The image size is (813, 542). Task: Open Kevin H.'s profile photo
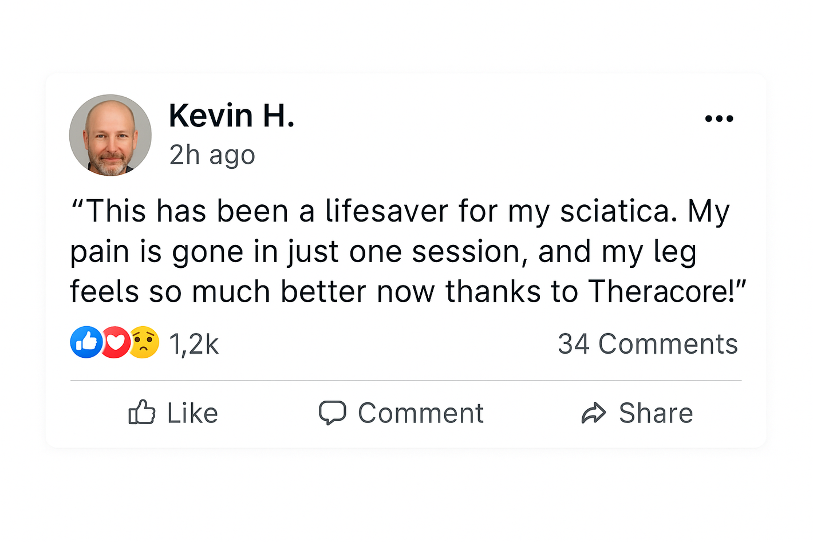(x=110, y=135)
